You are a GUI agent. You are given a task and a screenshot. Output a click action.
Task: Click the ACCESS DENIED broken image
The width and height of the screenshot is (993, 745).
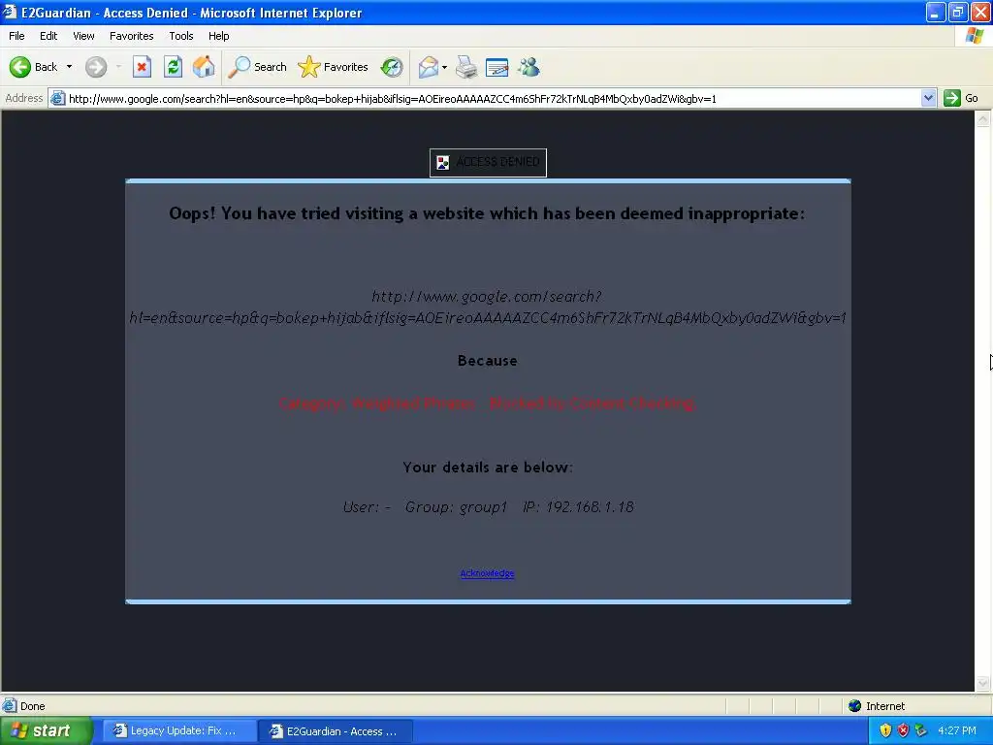pyautogui.click(x=488, y=162)
